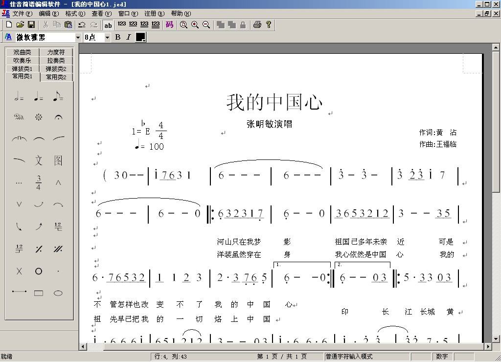Click the lyrics input "ab" icon
Image resolution: width=501 pixels, height=362 pixels.
click(x=108, y=25)
